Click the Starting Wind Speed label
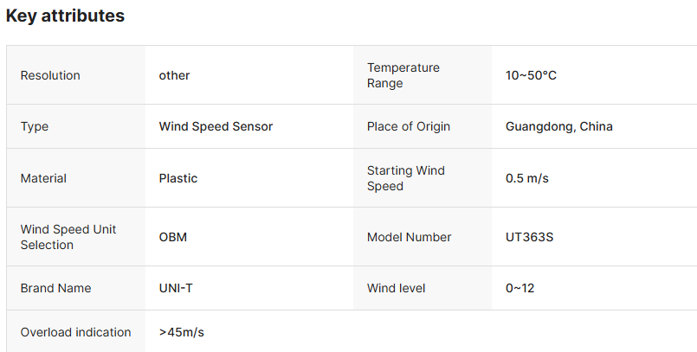 point(406,178)
